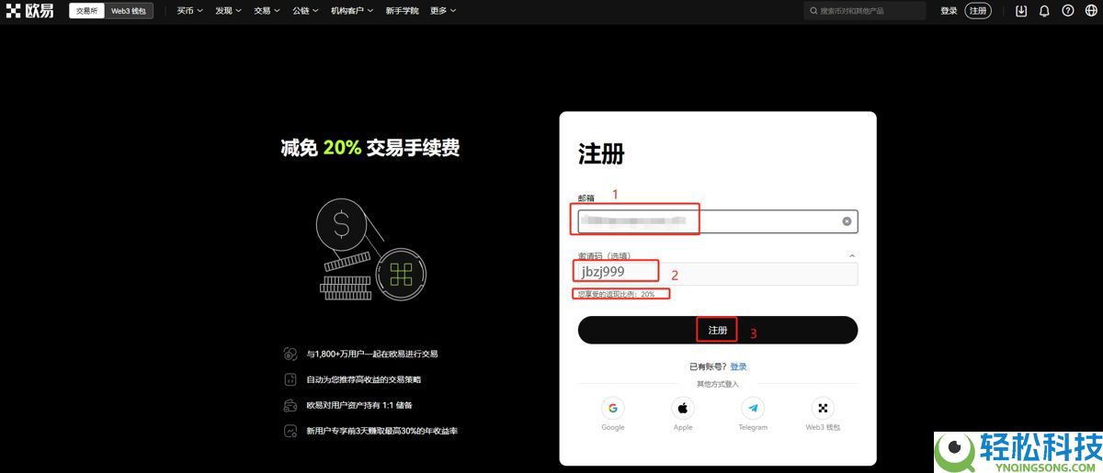
Task: Collapse the 邀请码 section chevron
Action: tap(851, 256)
